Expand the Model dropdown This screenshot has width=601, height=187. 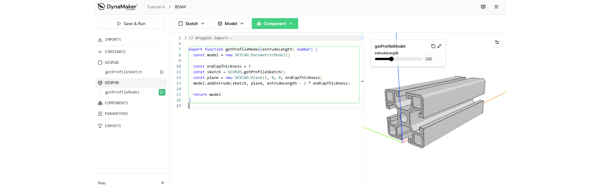click(231, 24)
